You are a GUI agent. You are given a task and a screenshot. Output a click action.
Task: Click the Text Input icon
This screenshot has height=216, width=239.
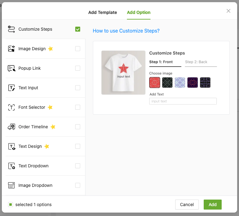pyautogui.click(x=11, y=88)
